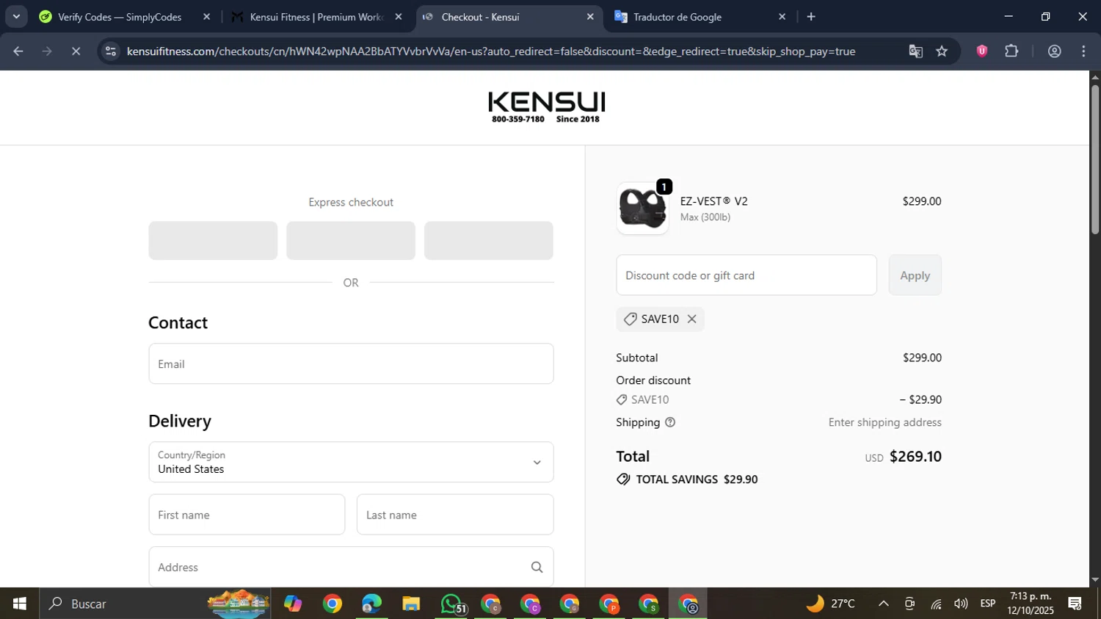The height and width of the screenshot is (619, 1101).
Task: Close the Checkout - Kensui tab
Action: tap(589, 16)
